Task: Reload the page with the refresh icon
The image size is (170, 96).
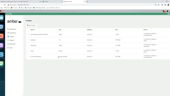Action: tap(5, 5)
